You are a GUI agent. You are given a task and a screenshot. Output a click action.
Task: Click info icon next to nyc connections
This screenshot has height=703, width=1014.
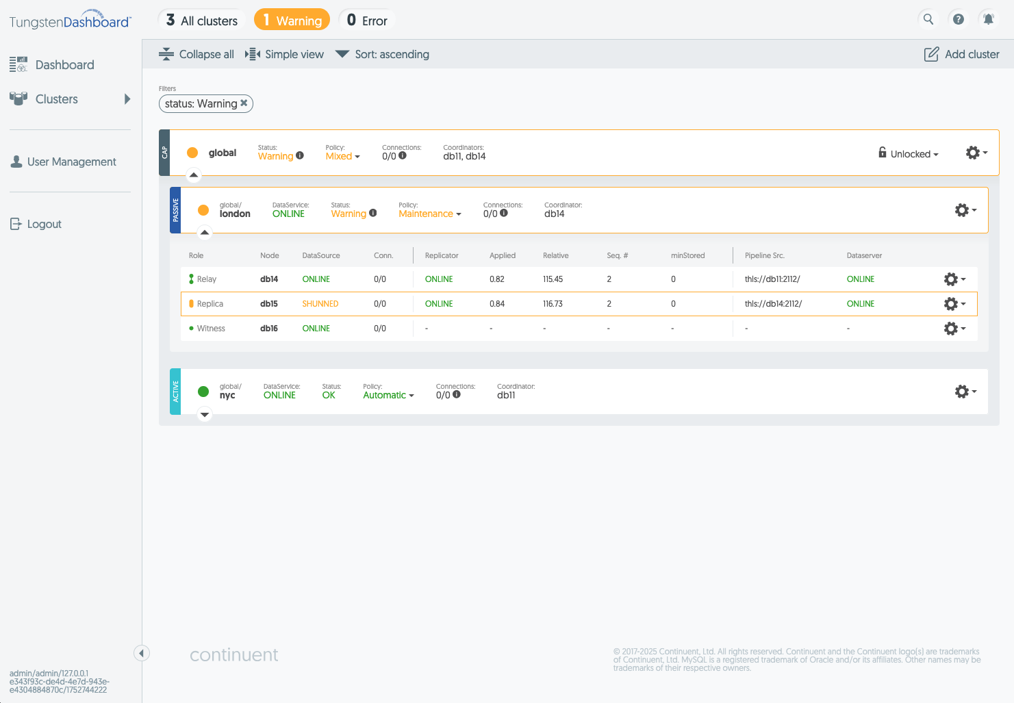point(457,394)
